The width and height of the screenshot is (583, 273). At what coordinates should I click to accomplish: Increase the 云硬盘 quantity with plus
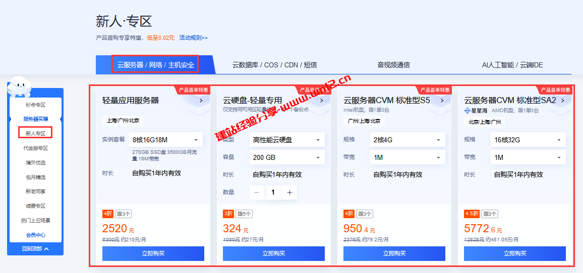point(289,192)
